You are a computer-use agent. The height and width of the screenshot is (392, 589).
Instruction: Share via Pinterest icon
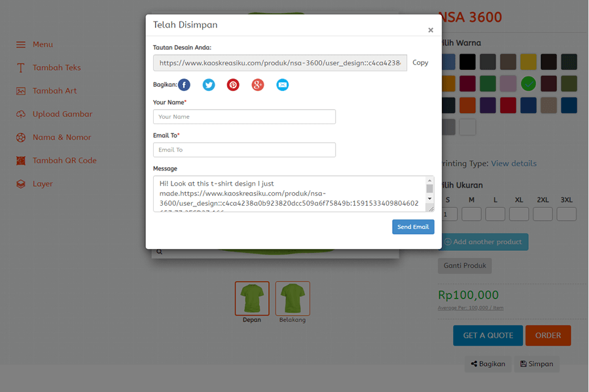pyautogui.click(x=233, y=85)
